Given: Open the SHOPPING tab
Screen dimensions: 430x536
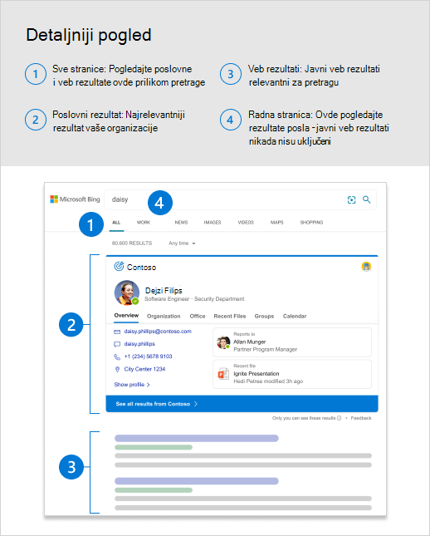Looking at the screenshot, I should [x=311, y=223].
